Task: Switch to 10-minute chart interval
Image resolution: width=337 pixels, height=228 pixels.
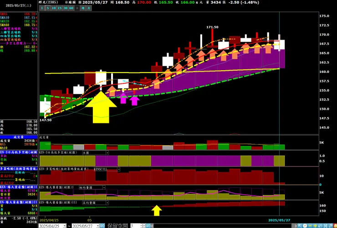Action: coord(54,8)
